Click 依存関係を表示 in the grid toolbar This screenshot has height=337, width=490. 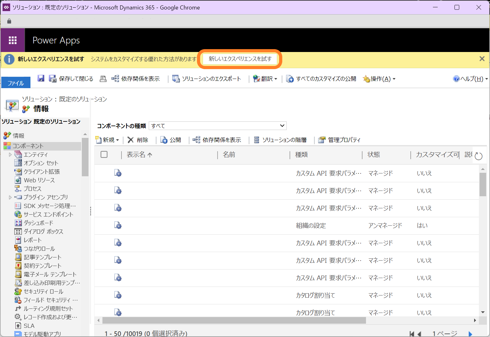coord(217,140)
